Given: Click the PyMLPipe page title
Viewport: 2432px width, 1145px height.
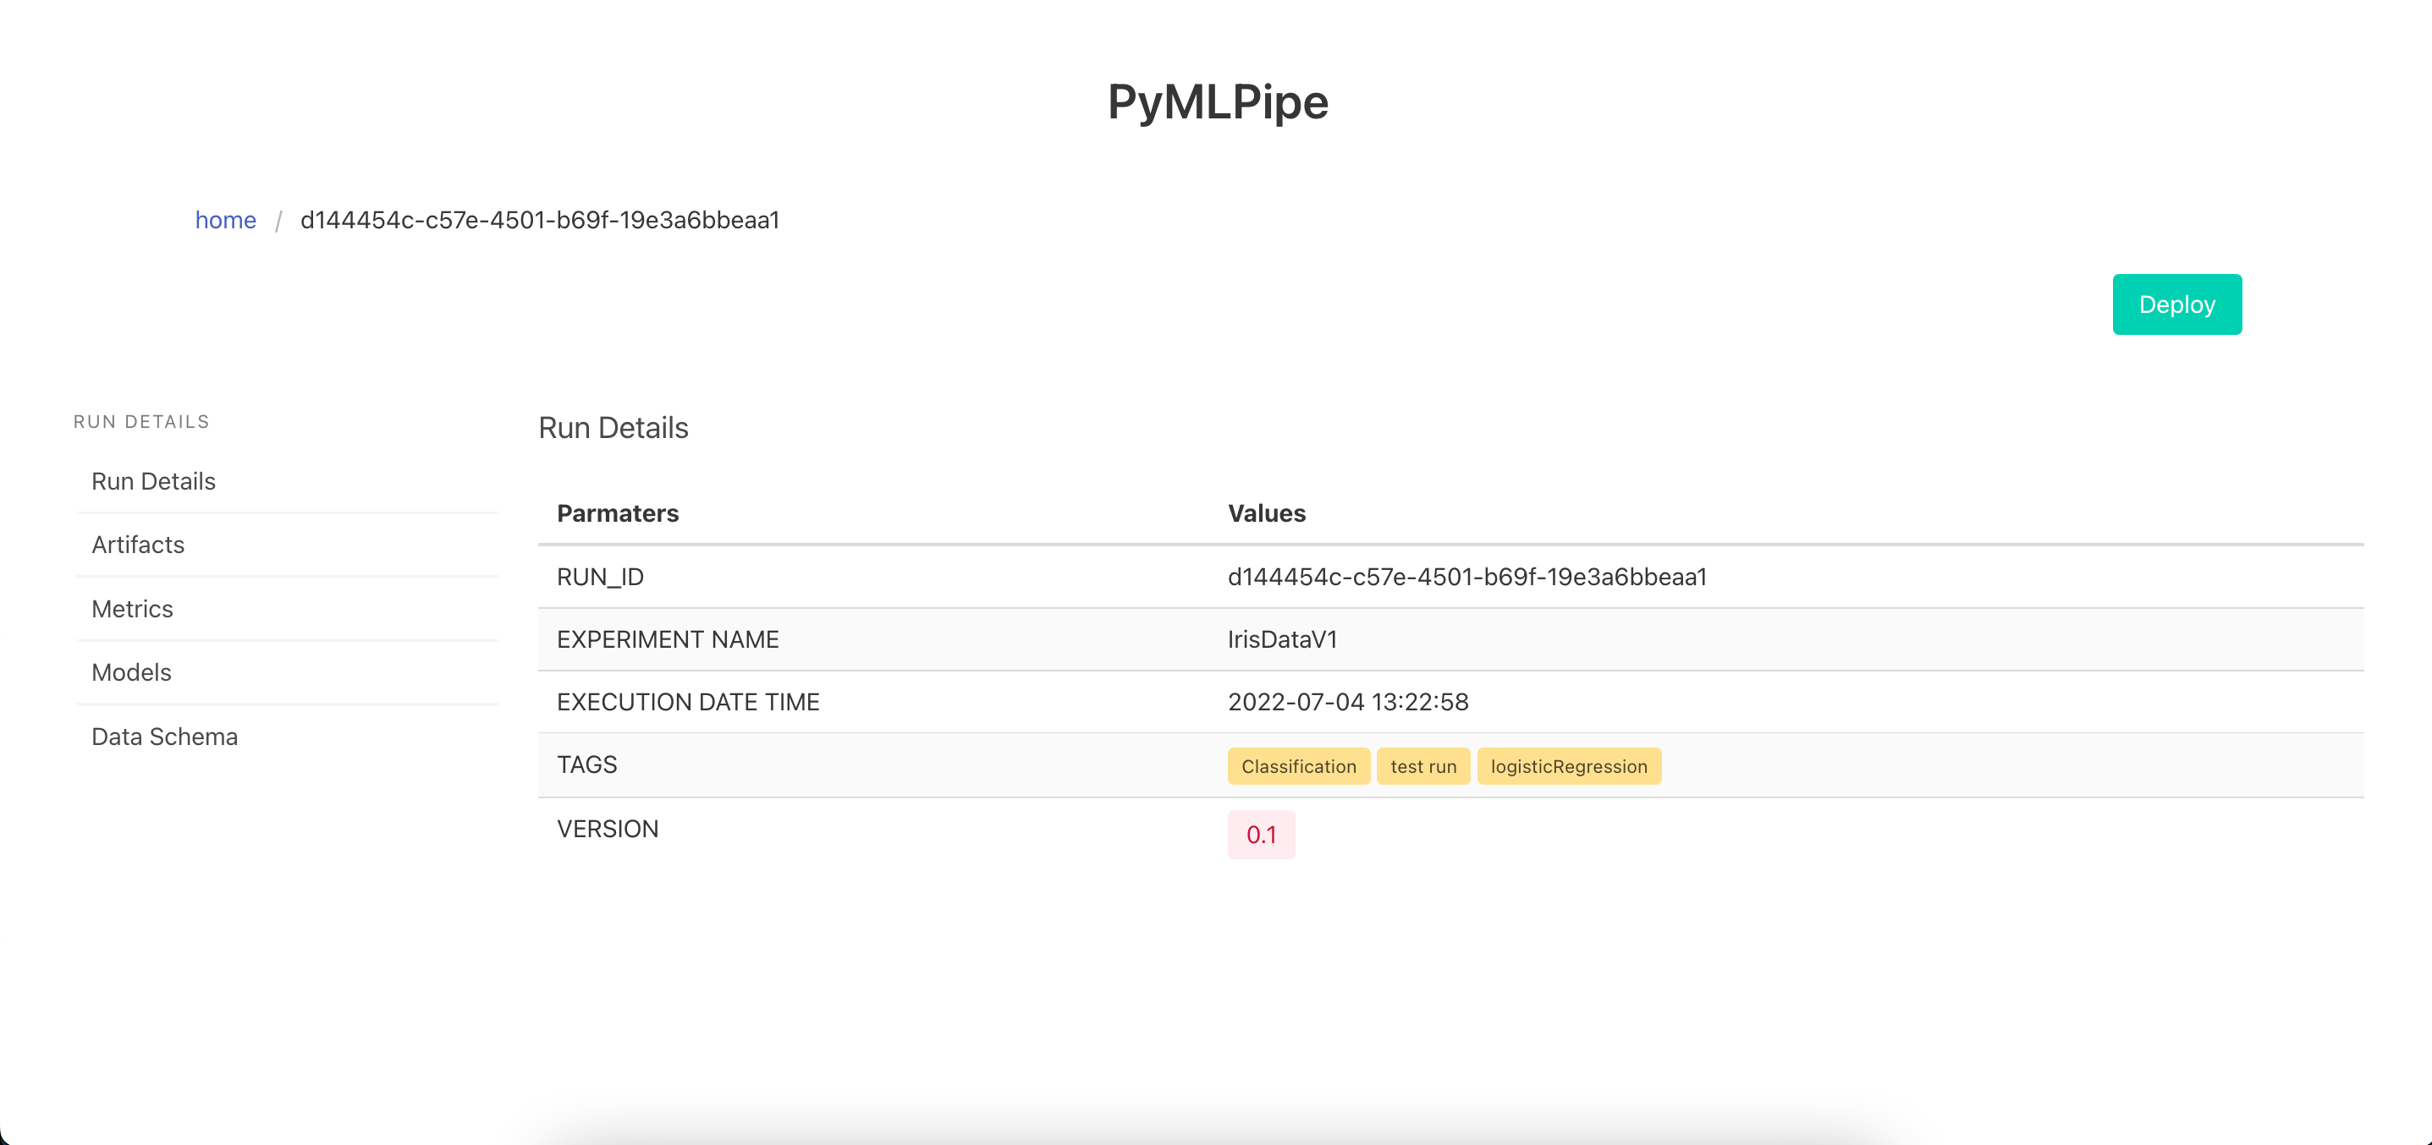Looking at the screenshot, I should (x=1217, y=101).
